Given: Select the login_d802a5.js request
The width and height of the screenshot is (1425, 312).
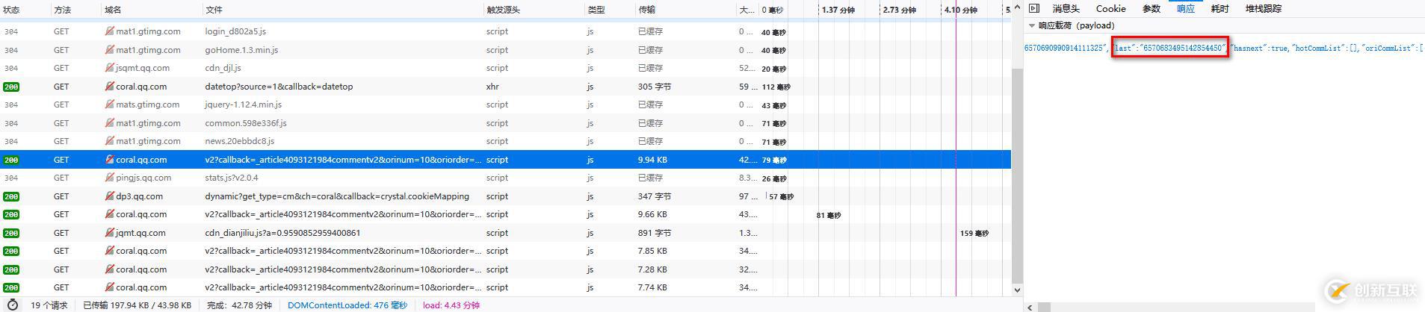Looking at the screenshot, I should click(505, 31).
